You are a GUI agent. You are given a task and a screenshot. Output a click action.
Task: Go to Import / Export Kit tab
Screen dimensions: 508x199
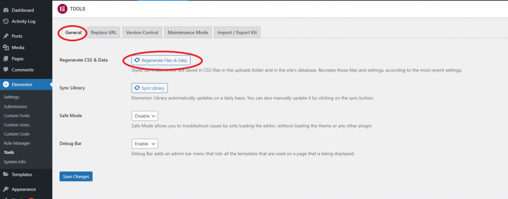tap(237, 32)
